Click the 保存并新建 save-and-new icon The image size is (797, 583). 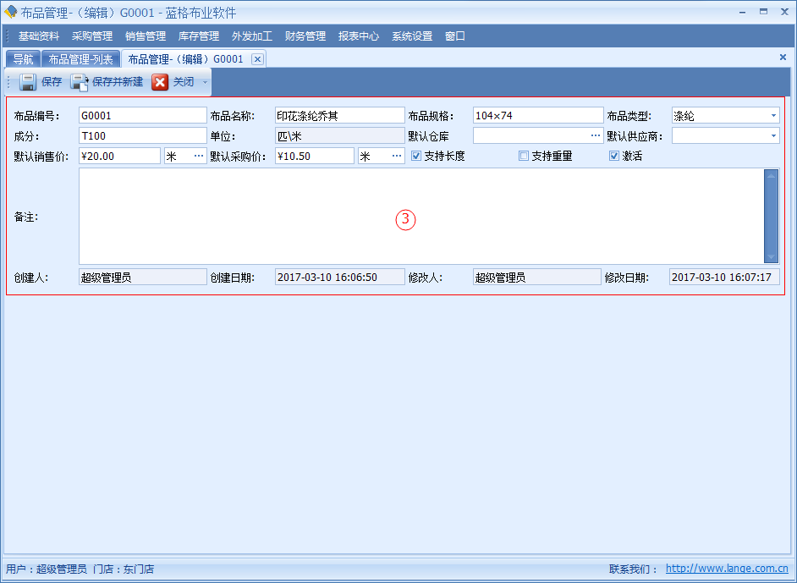tap(77, 82)
